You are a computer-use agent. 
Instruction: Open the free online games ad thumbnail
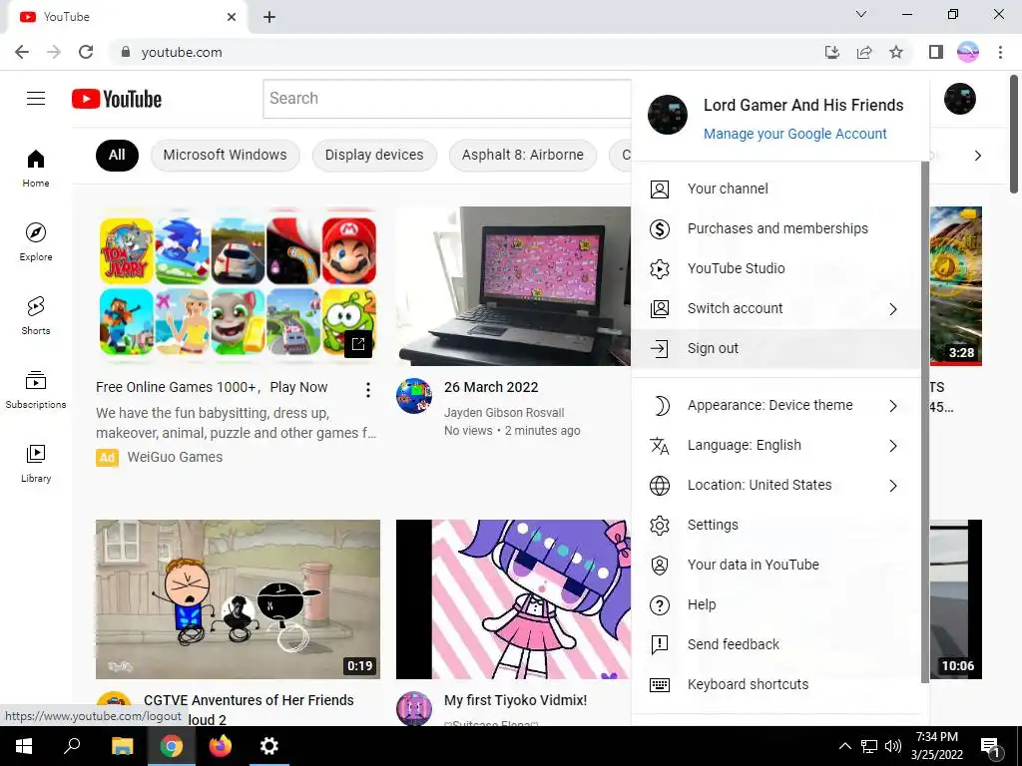pyautogui.click(x=238, y=286)
